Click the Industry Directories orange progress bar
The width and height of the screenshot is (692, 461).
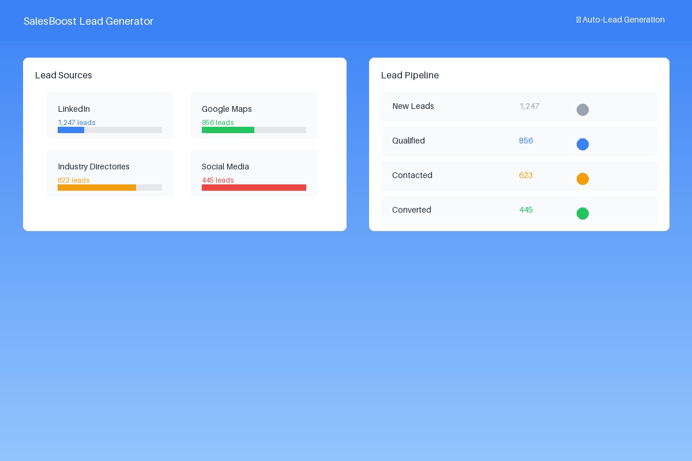(x=97, y=188)
